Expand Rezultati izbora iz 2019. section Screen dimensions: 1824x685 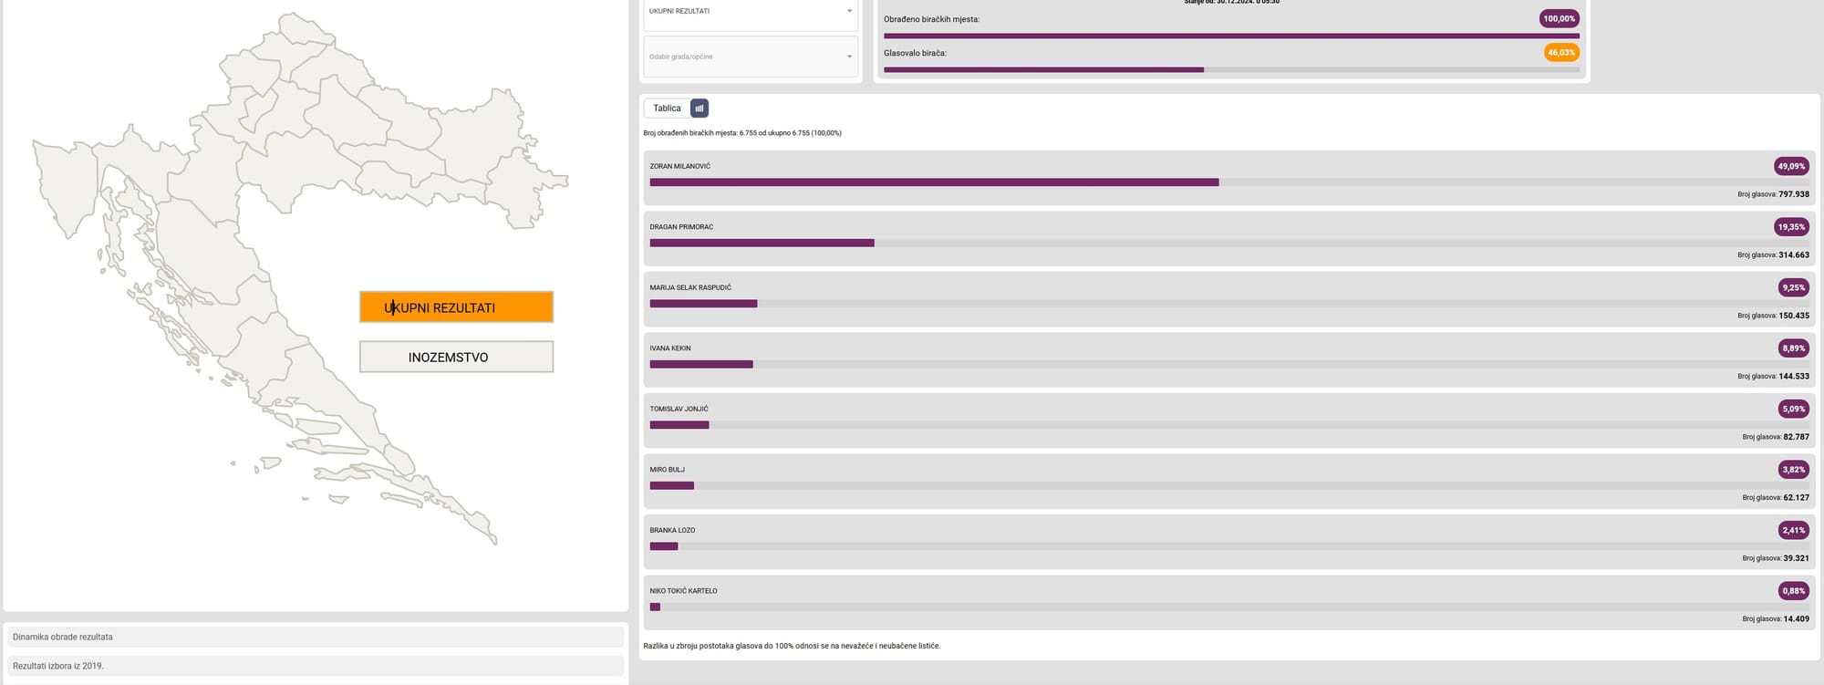click(315, 666)
